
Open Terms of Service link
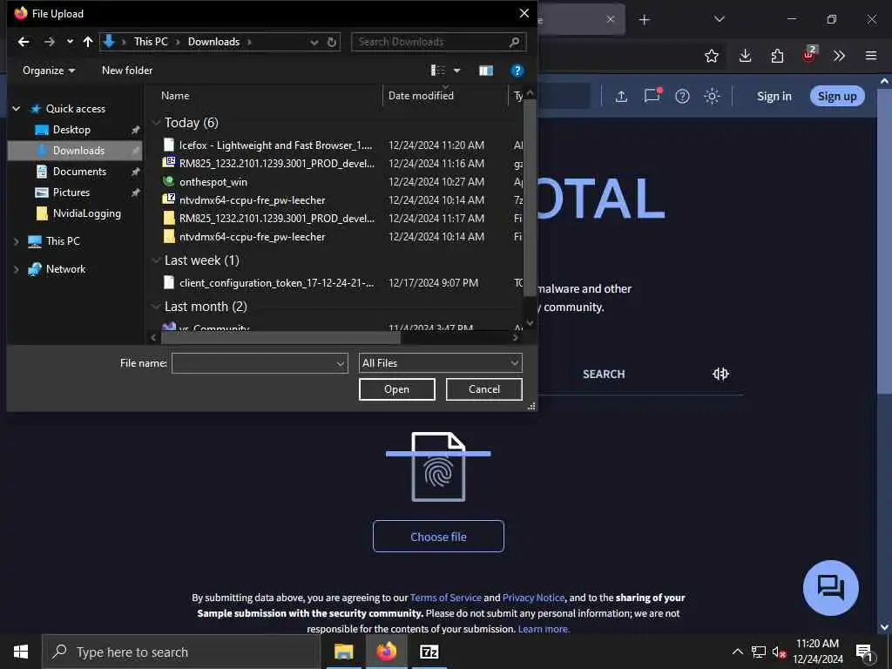445,598
